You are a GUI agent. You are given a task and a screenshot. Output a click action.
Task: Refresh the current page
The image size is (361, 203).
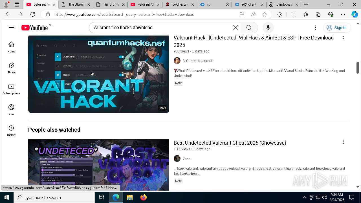33,14
